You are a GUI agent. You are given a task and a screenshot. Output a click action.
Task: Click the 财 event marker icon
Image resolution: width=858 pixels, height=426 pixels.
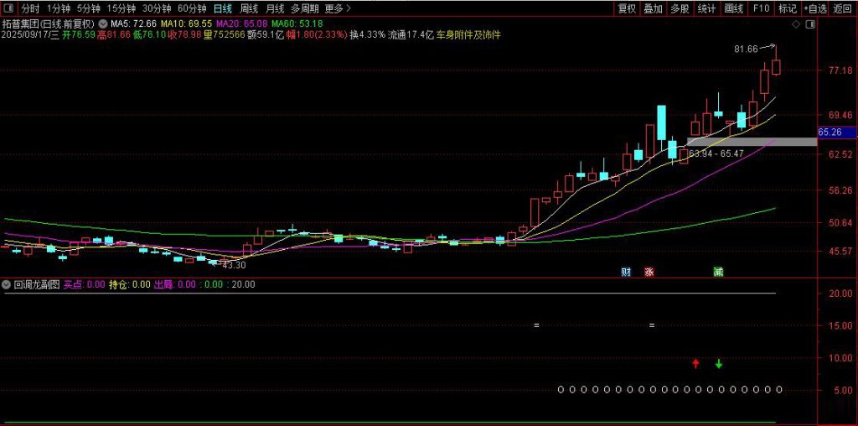625,272
